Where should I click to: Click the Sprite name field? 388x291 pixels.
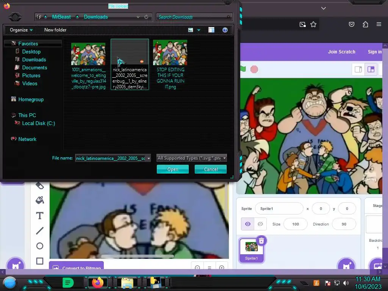(279, 209)
